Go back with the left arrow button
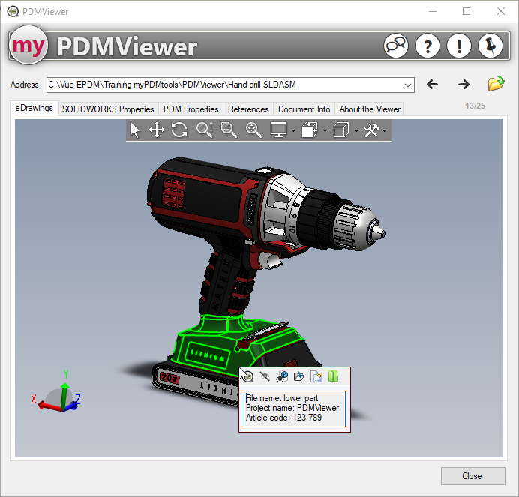 [432, 85]
